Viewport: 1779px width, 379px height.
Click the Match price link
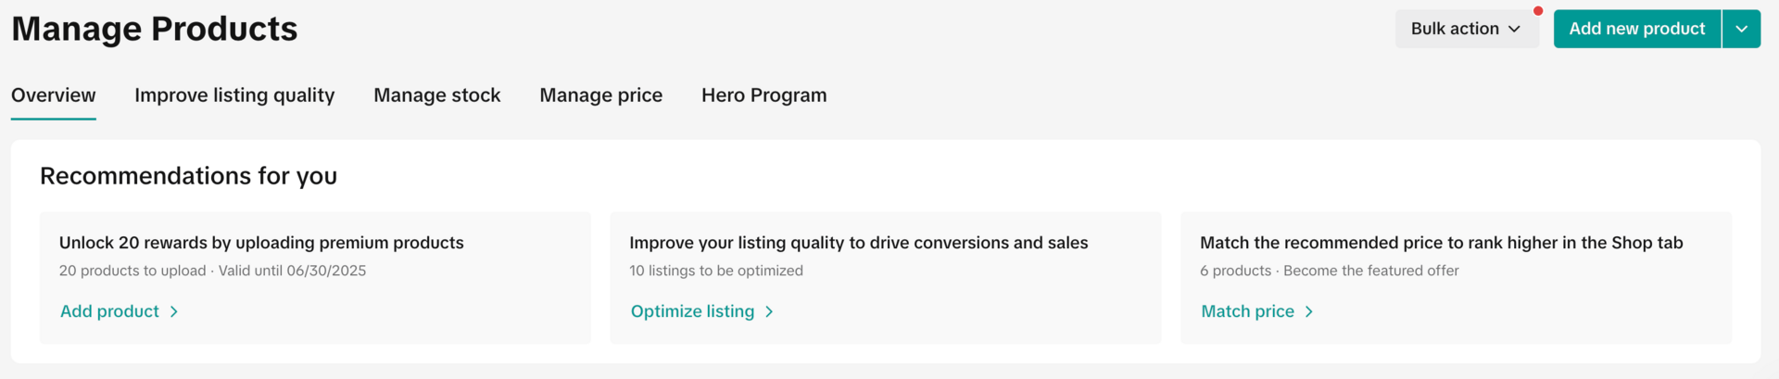pyautogui.click(x=1247, y=311)
